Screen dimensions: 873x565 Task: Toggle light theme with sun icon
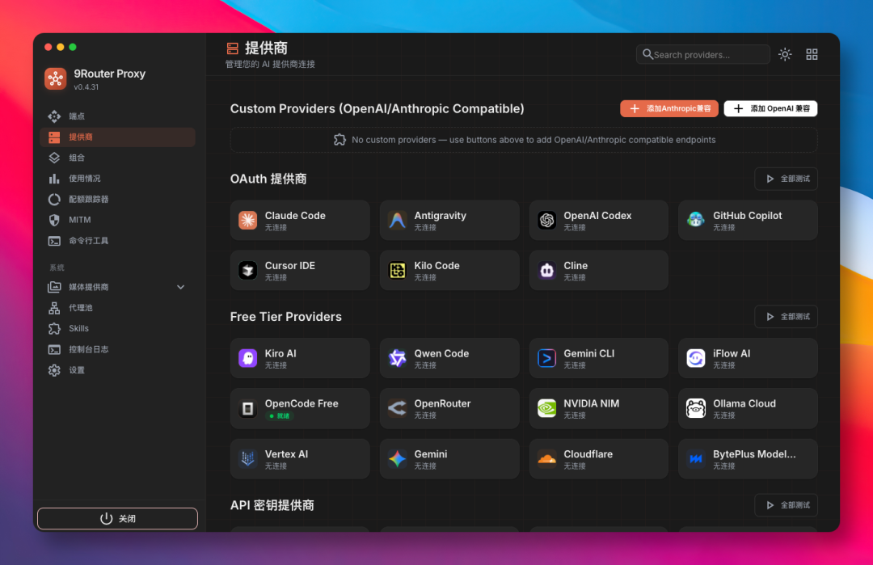pos(785,54)
